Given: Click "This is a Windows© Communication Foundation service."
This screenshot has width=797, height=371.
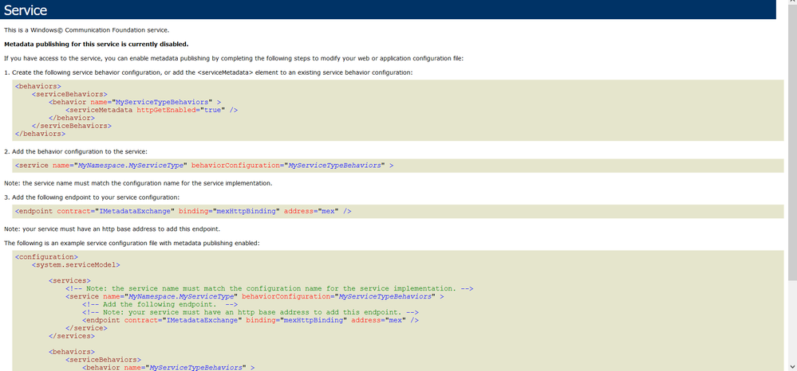Looking at the screenshot, I should (x=86, y=30).
